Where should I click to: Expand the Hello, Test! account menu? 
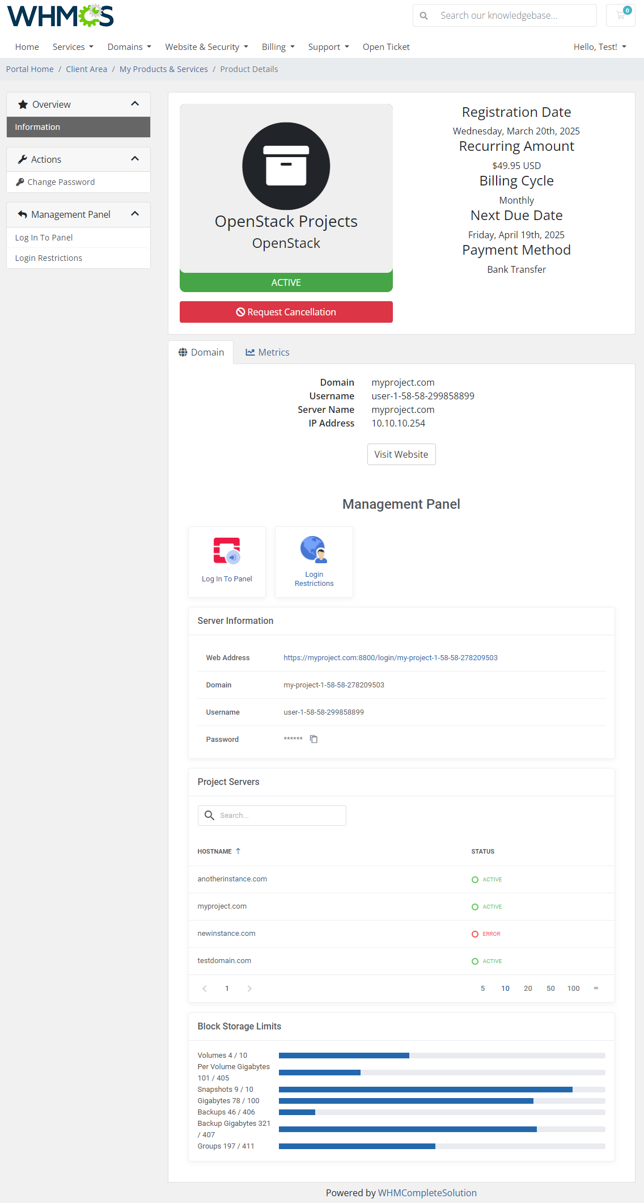tap(599, 47)
